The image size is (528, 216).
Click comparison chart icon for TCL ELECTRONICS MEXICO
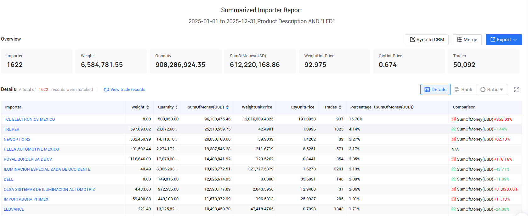click(x=453, y=119)
